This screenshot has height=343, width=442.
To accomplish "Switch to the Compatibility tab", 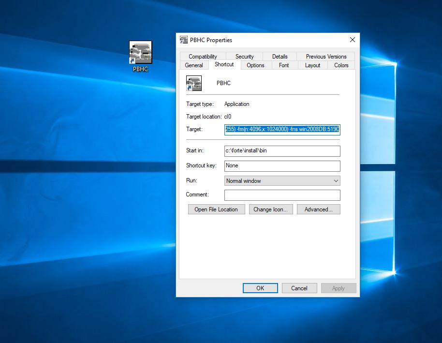I will 203,57.
